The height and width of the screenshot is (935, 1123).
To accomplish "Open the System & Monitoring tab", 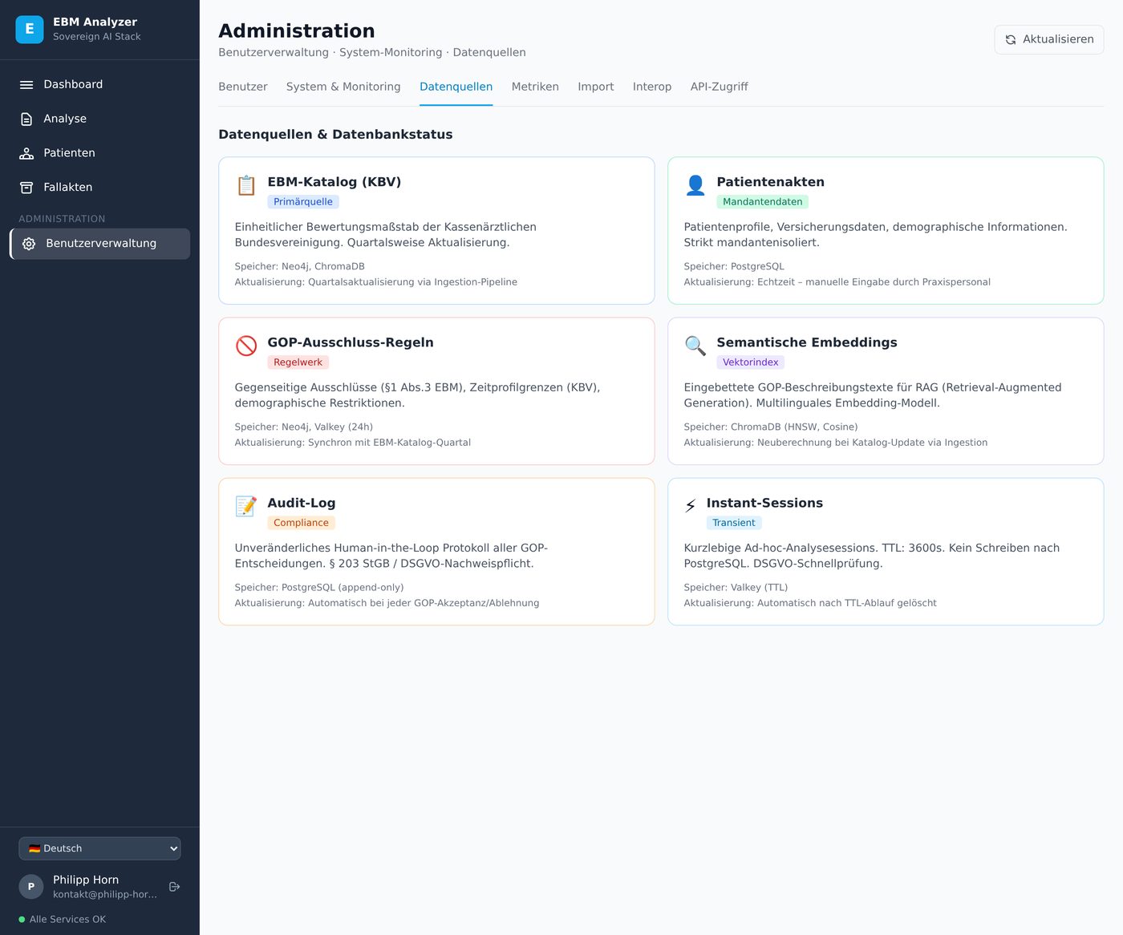I will (343, 87).
